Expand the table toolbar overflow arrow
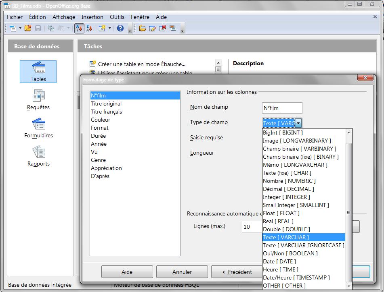 [182, 29]
